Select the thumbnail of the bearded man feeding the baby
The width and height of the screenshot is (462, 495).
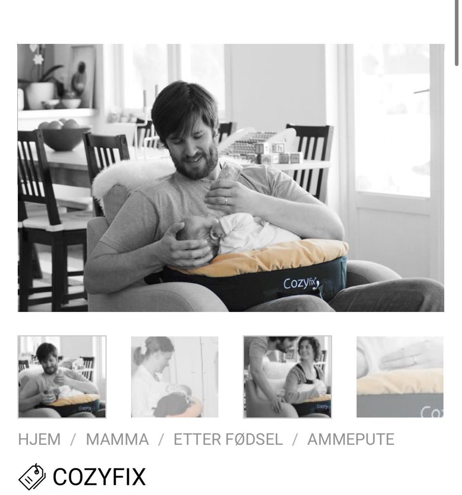(62, 377)
